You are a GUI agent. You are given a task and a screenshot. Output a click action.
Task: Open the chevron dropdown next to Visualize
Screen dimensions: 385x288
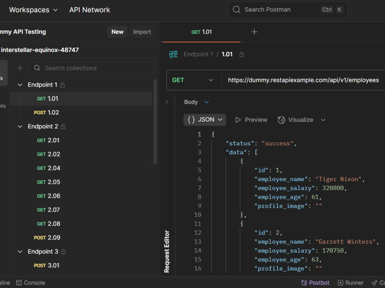(x=323, y=120)
